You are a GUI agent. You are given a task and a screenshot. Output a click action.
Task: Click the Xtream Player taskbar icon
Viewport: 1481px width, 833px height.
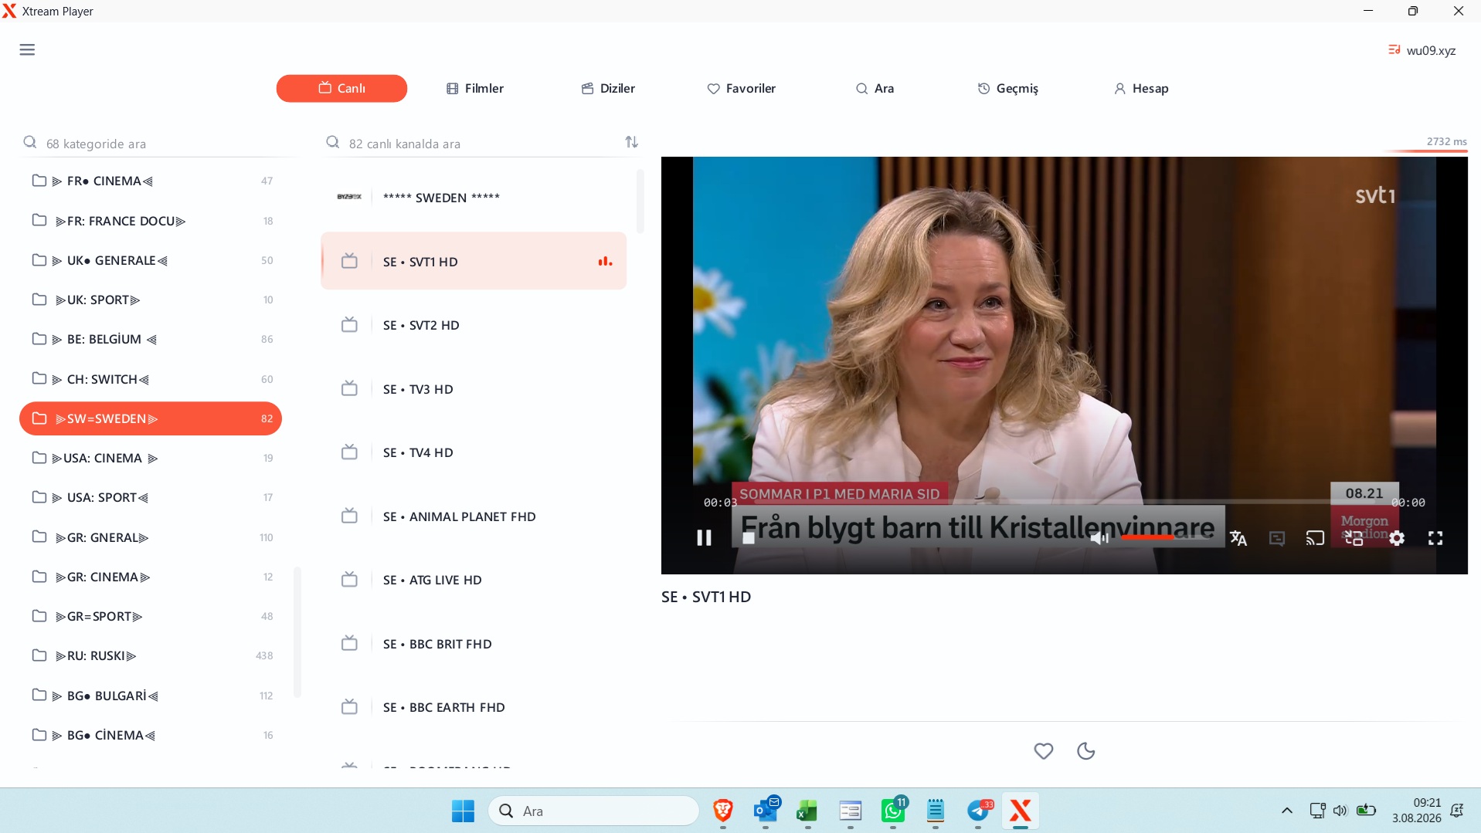[1021, 811]
